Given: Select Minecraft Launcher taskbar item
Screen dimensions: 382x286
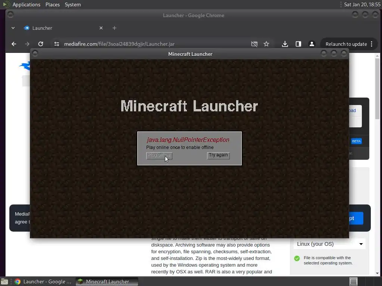Looking at the screenshot, I should tap(107, 282).
